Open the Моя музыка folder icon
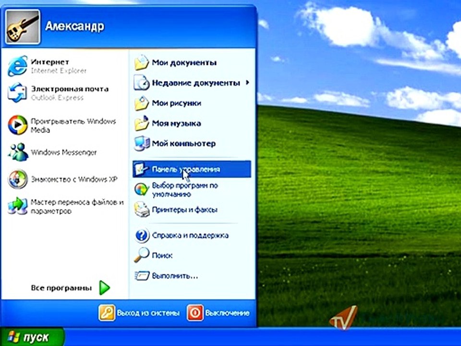 pyautogui.click(x=141, y=124)
